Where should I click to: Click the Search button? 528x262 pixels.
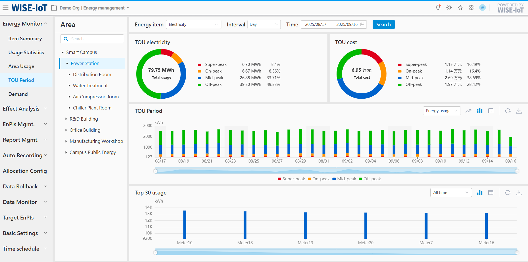[383, 24]
